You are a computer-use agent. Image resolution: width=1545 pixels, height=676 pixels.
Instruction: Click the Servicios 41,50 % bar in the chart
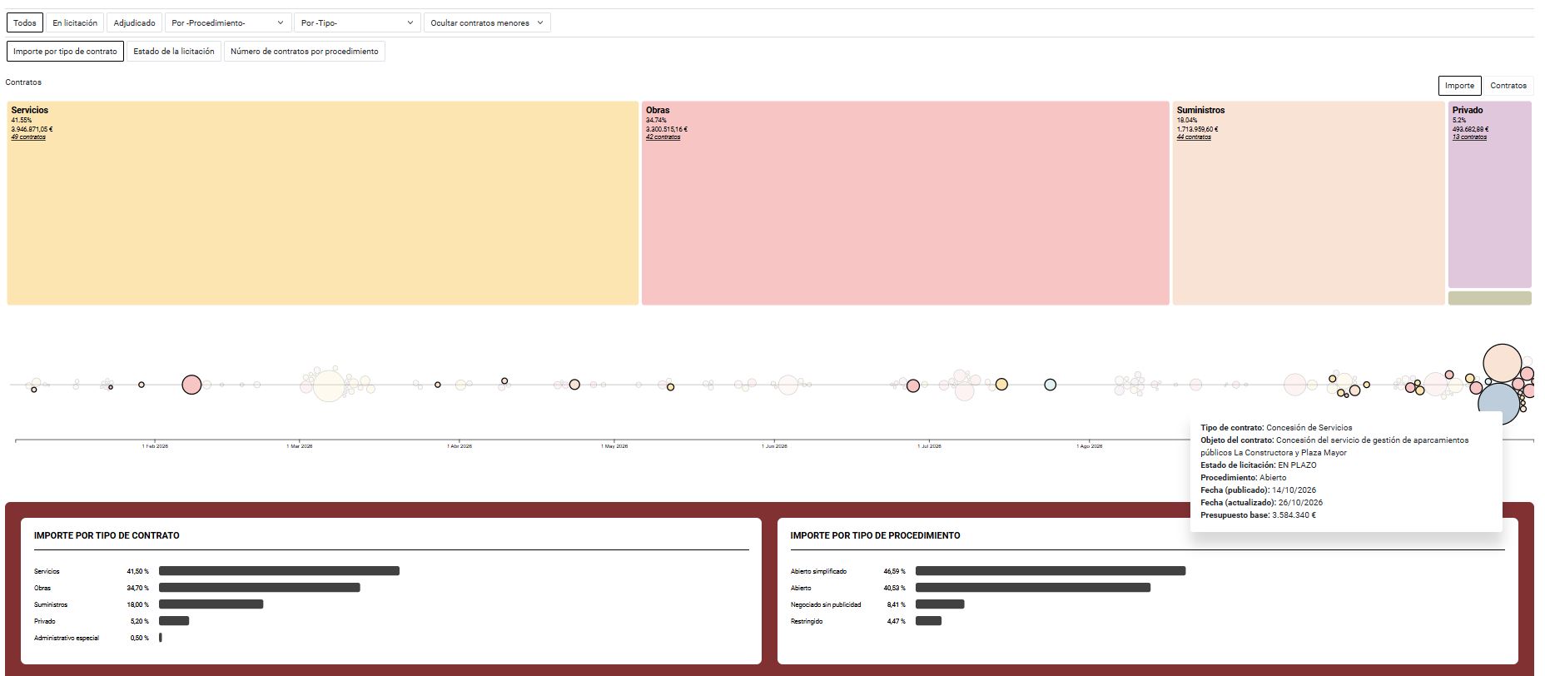(279, 571)
